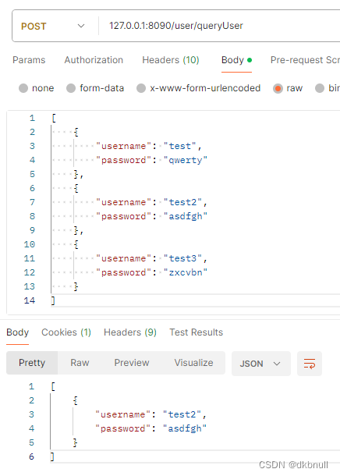Click "asdfgh" value in response line 4
Image resolution: width=340 pixels, height=476 pixels.
pos(185,428)
